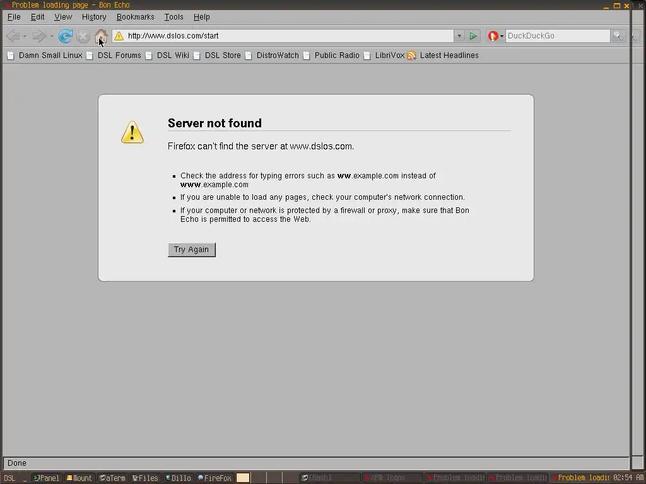This screenshot has height=484, width=646.
Task: Open the File menu
Action: (14, 17)
